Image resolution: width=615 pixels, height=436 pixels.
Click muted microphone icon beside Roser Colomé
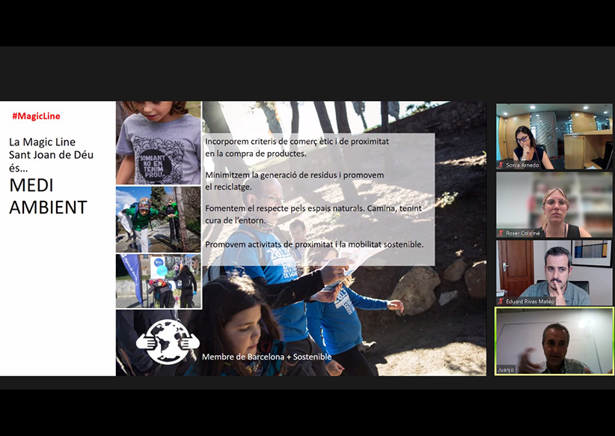coord(501,233)
